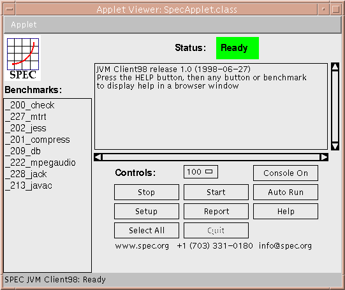Screen dimensions: 345x290
Task: Open the window menu button in title bar
Action: click(9, 9)
